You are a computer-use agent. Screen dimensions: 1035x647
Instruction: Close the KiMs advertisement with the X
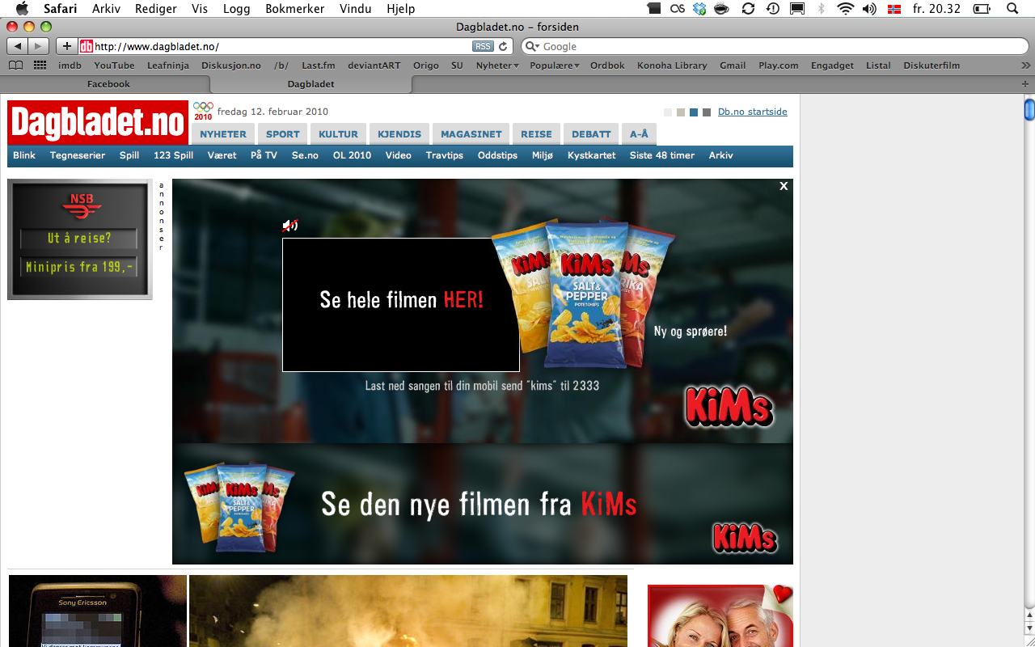(784, 186)
